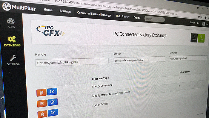Image resolution: width=209 pixels, height=118 pixels.
Task: Open the Apps section in sidebar
Action: tap(11, 23)
